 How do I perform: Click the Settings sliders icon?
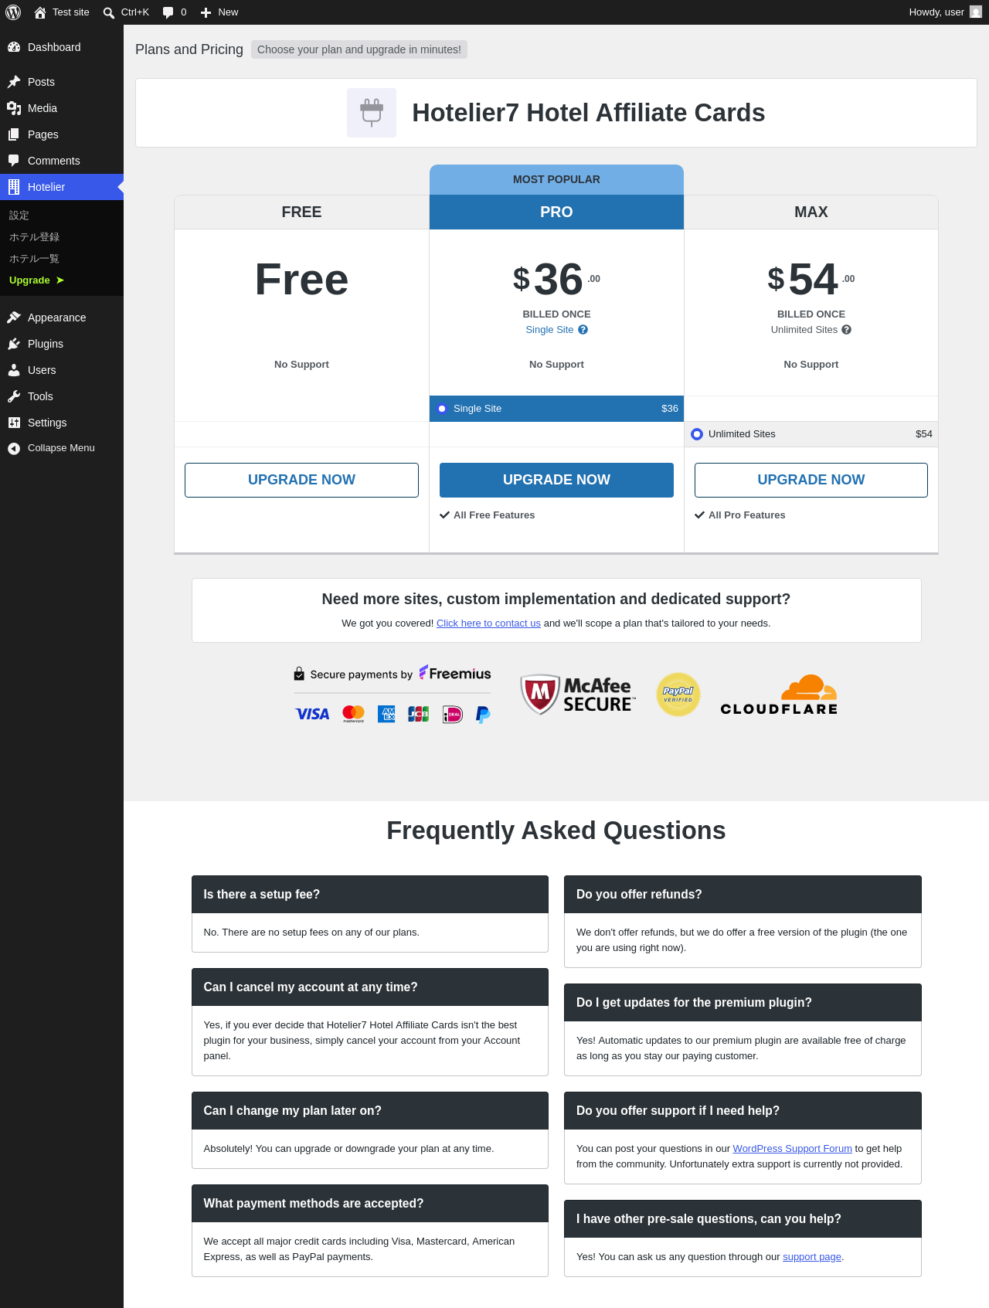click(x=14, y=423)
